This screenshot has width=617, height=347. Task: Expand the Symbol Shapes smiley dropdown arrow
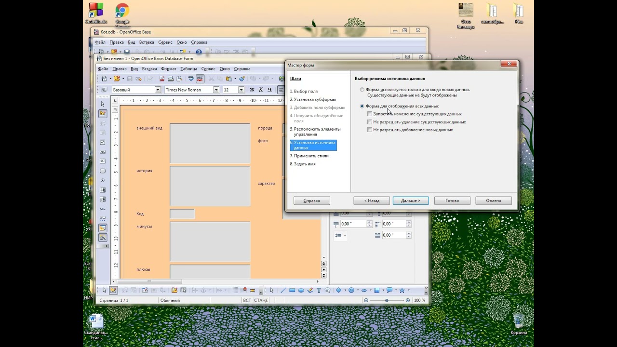tap(358, 290)
